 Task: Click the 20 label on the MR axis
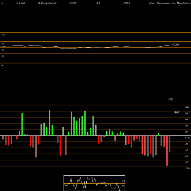pos(186,132)
